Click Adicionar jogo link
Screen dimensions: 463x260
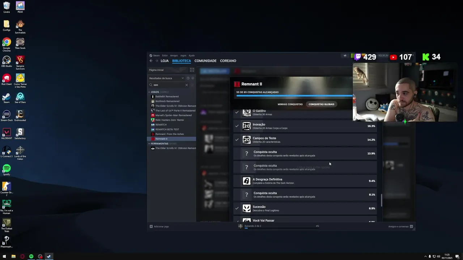pos(161,226)
